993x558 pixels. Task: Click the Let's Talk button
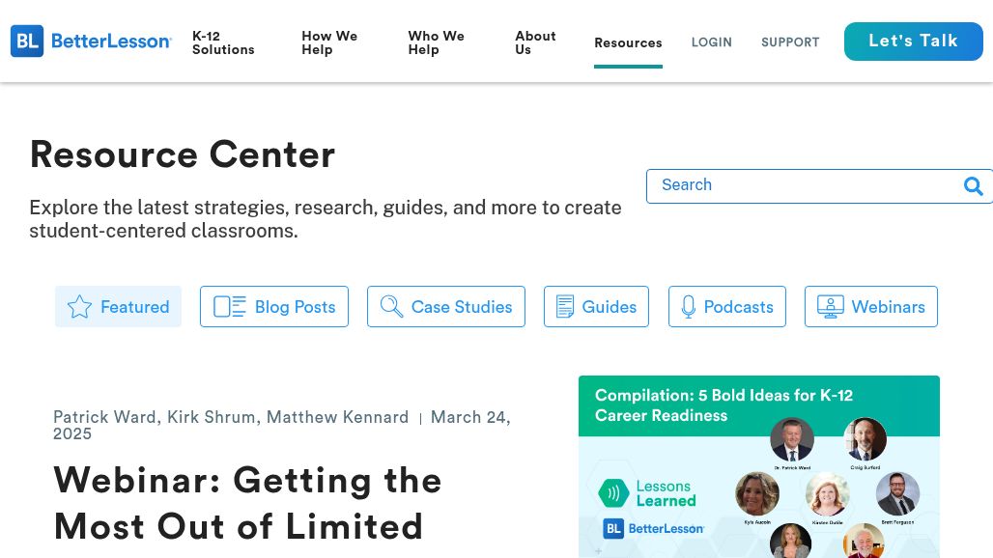[x=913, y=42]
